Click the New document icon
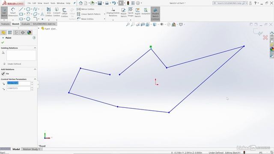Image resolution: width=274 pixels, height=154 pixels. click(86, 3)
